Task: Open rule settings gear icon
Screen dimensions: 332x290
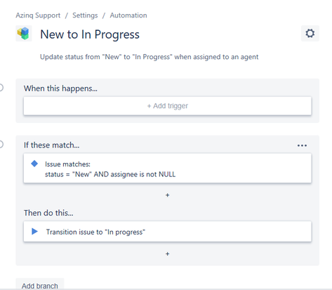Action: tap(310, 34)
